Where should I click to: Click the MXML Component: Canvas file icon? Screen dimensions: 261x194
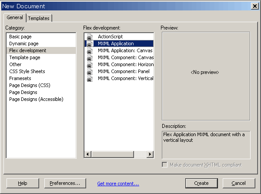click(x=90, y=57)
